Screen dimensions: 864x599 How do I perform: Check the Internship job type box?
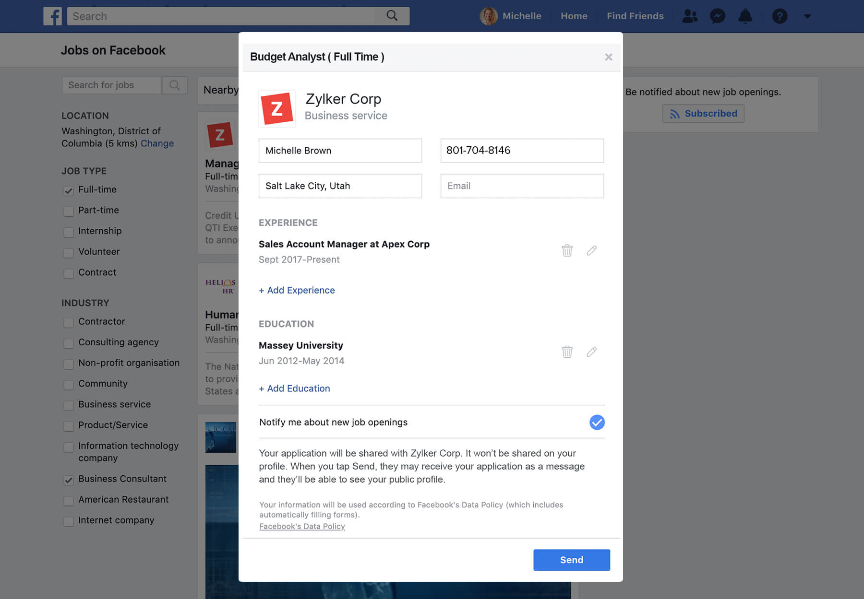[x=69, y=232]
